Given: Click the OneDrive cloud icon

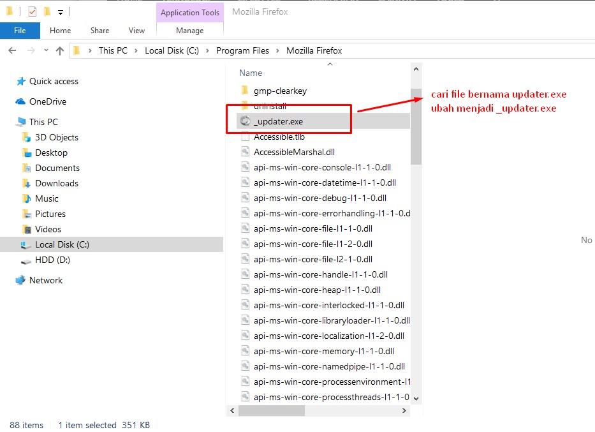Looking at the screenshot, I should point(20,101).
